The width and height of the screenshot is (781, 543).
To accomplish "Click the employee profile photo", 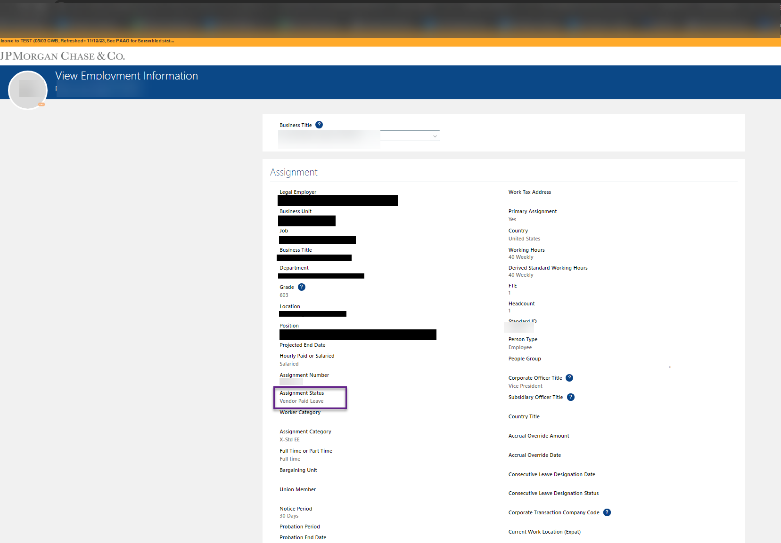I will click(28, 90).
